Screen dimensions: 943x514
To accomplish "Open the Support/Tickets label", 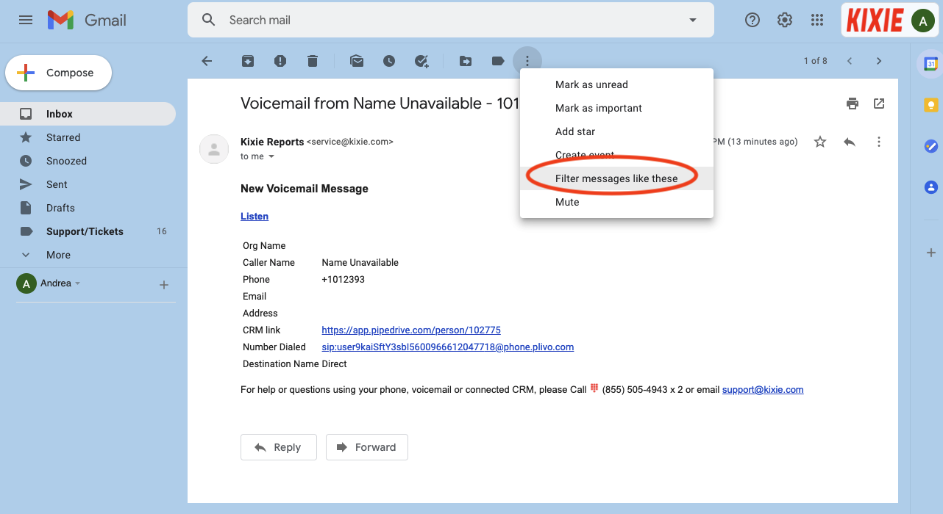I will (x=88, y=231).
